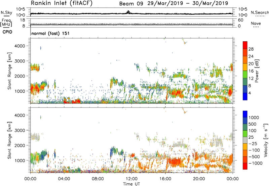Screen dimensions: 269x186
Task: Click the 'Power [dB]' colorbar title
Action: point(257,71)
